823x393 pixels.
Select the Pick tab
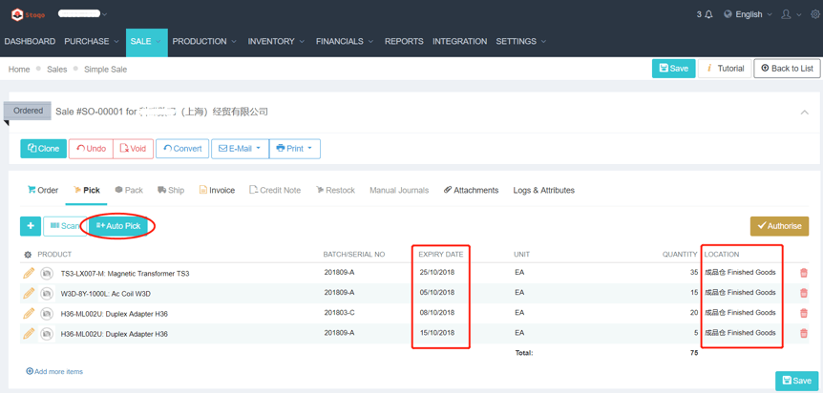pos(86,191)
